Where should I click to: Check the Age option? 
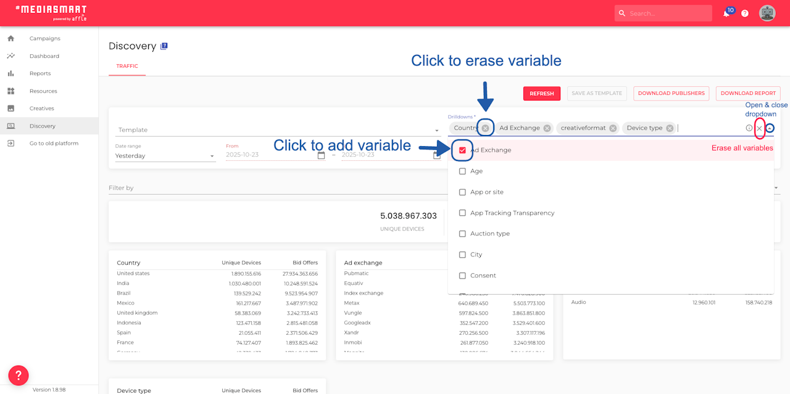click(x=462, y=171)
